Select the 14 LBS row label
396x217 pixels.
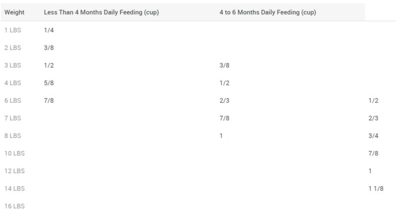pyautogui.click(x=15, y=188)
